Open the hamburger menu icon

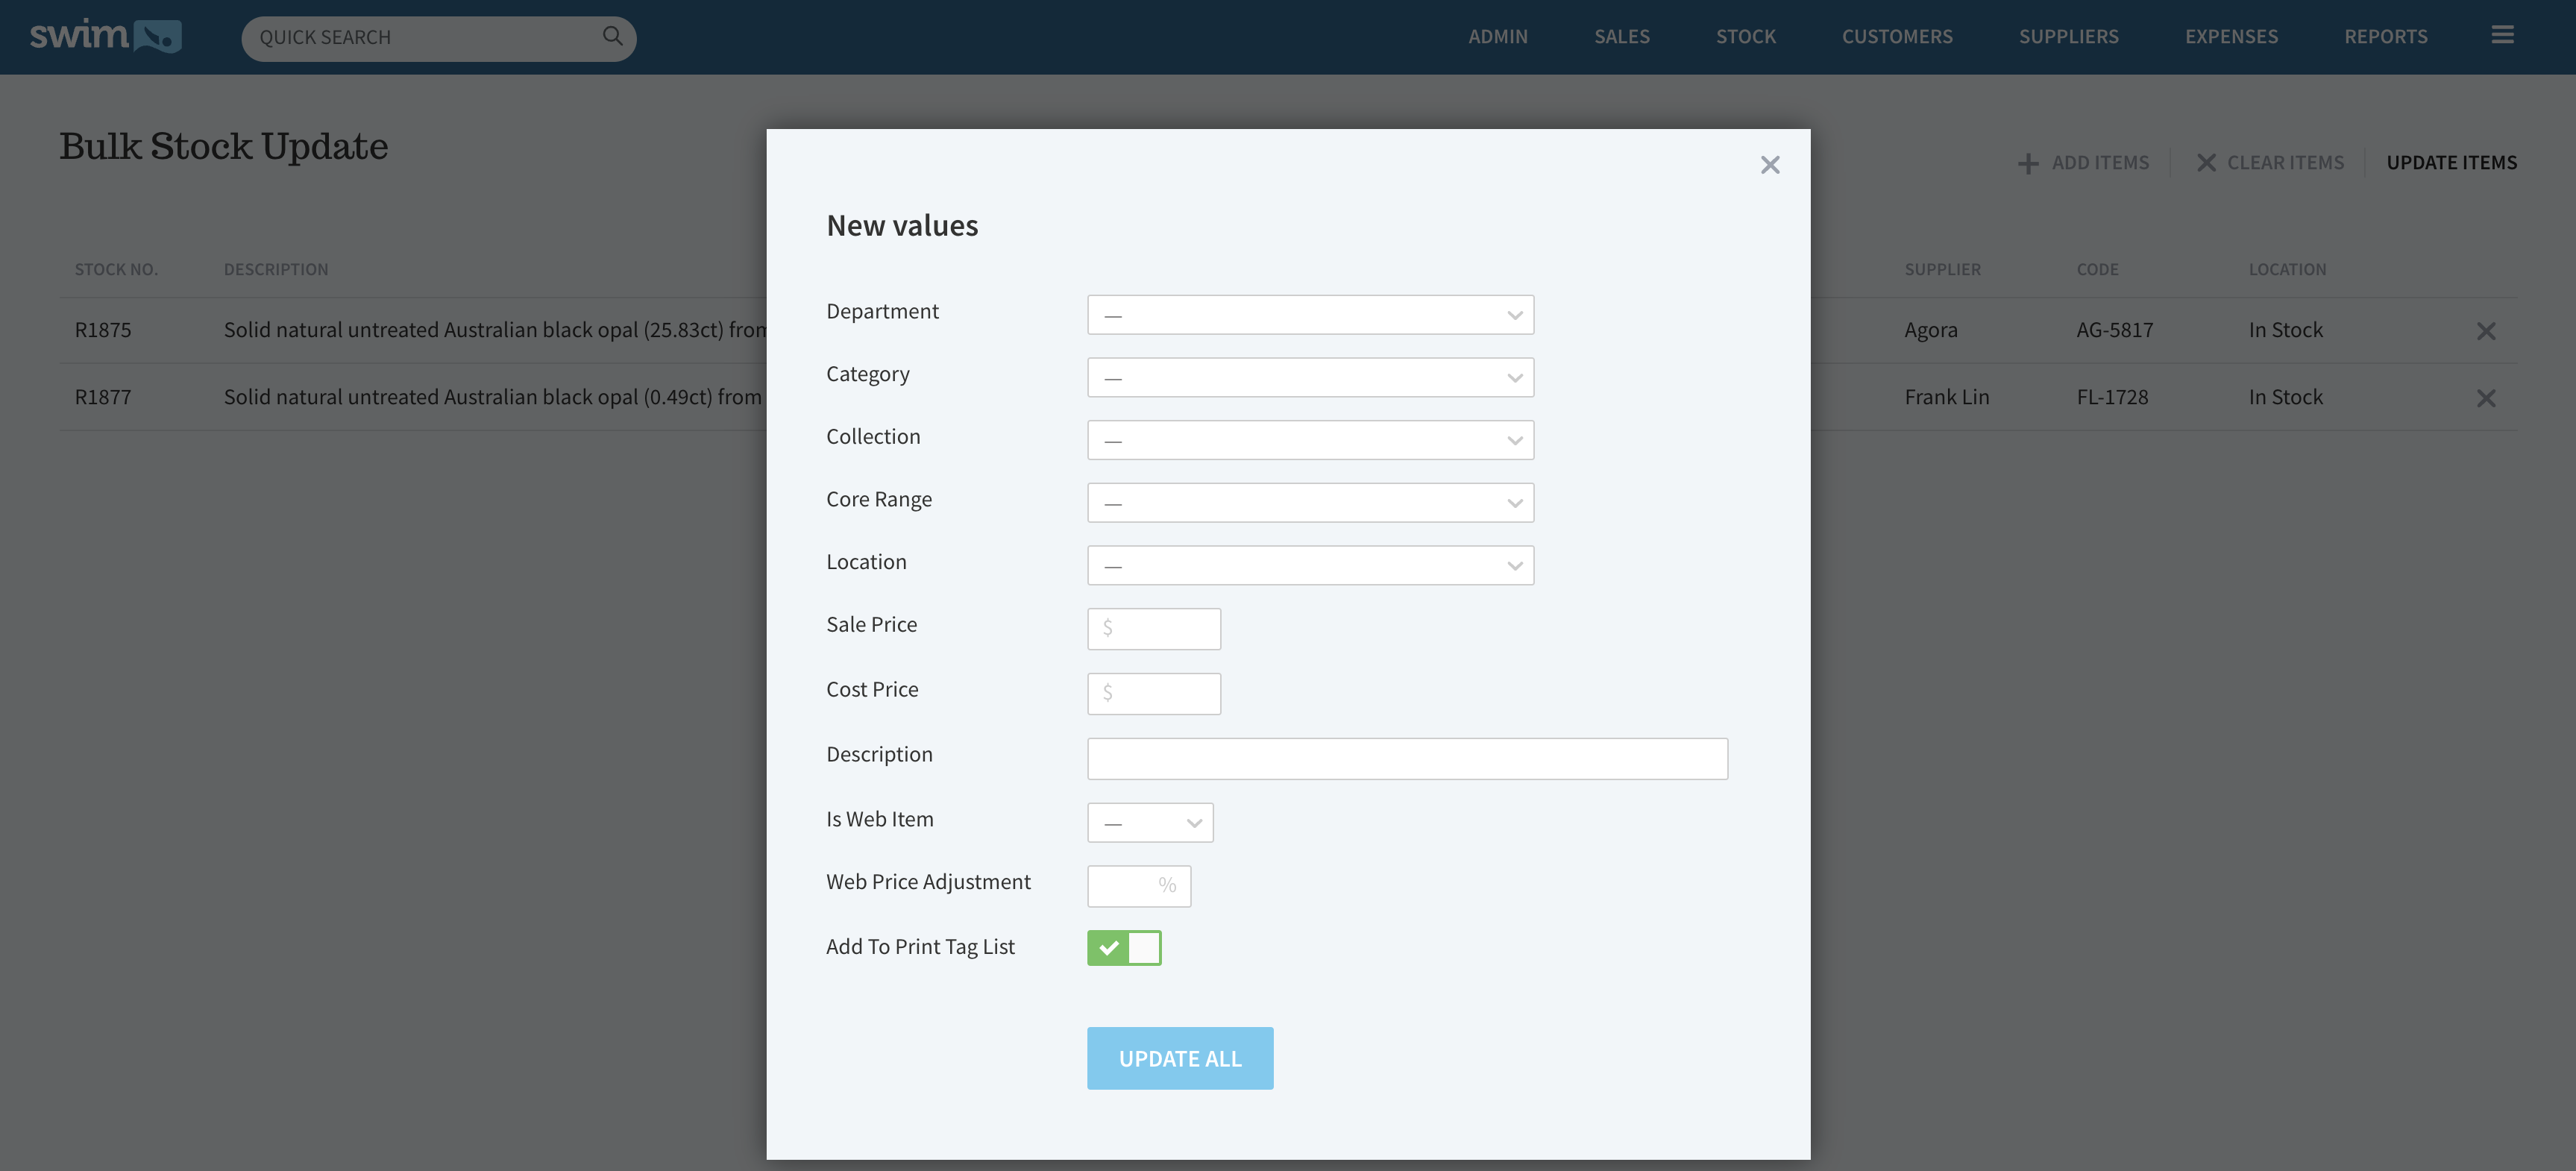[x=2502, y=35]
